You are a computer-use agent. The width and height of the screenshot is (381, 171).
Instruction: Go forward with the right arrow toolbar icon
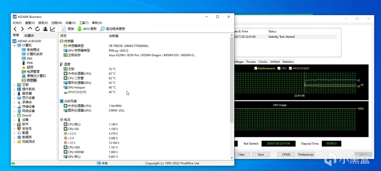[22, 29]
